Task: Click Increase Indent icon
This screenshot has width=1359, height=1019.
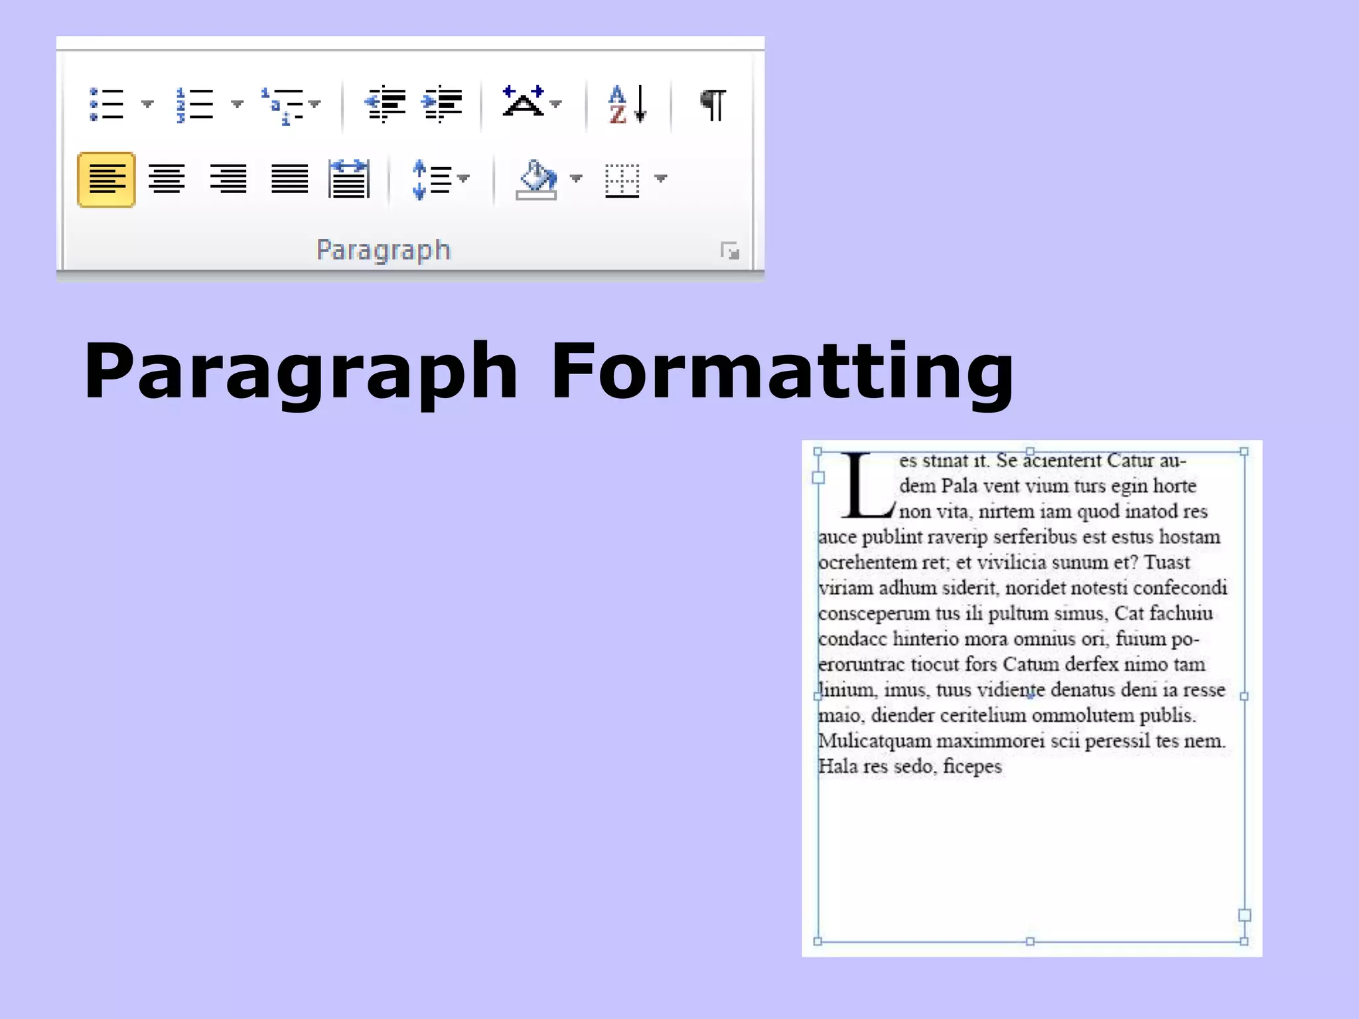Action: pyautogui.click(x=443, y=104)
